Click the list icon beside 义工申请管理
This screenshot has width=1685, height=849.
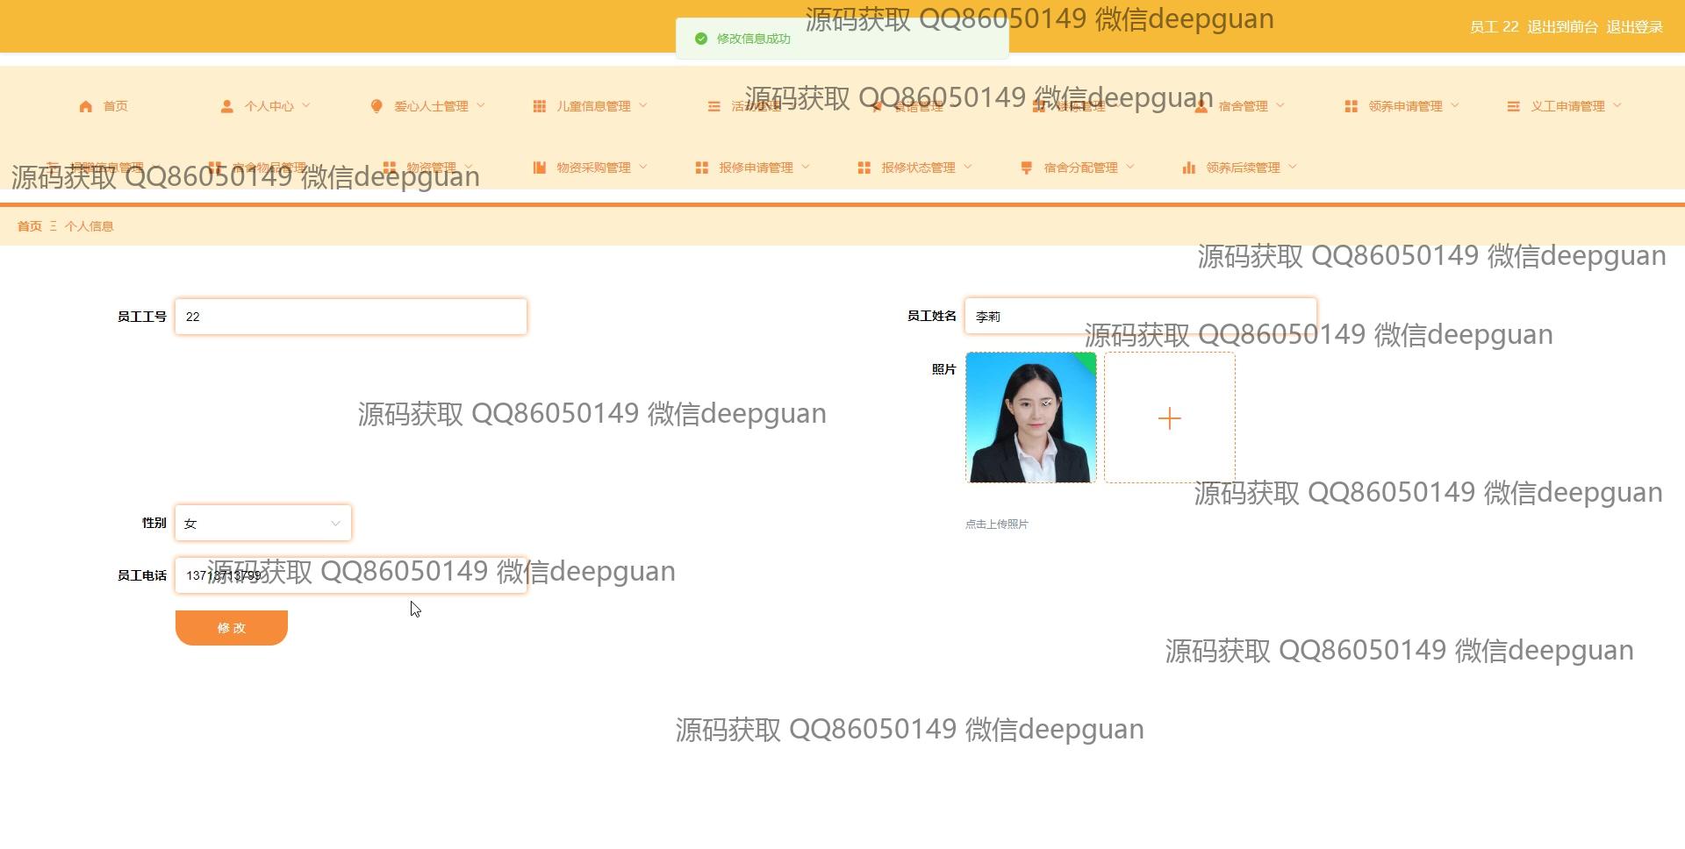[x=1513, y=106]
